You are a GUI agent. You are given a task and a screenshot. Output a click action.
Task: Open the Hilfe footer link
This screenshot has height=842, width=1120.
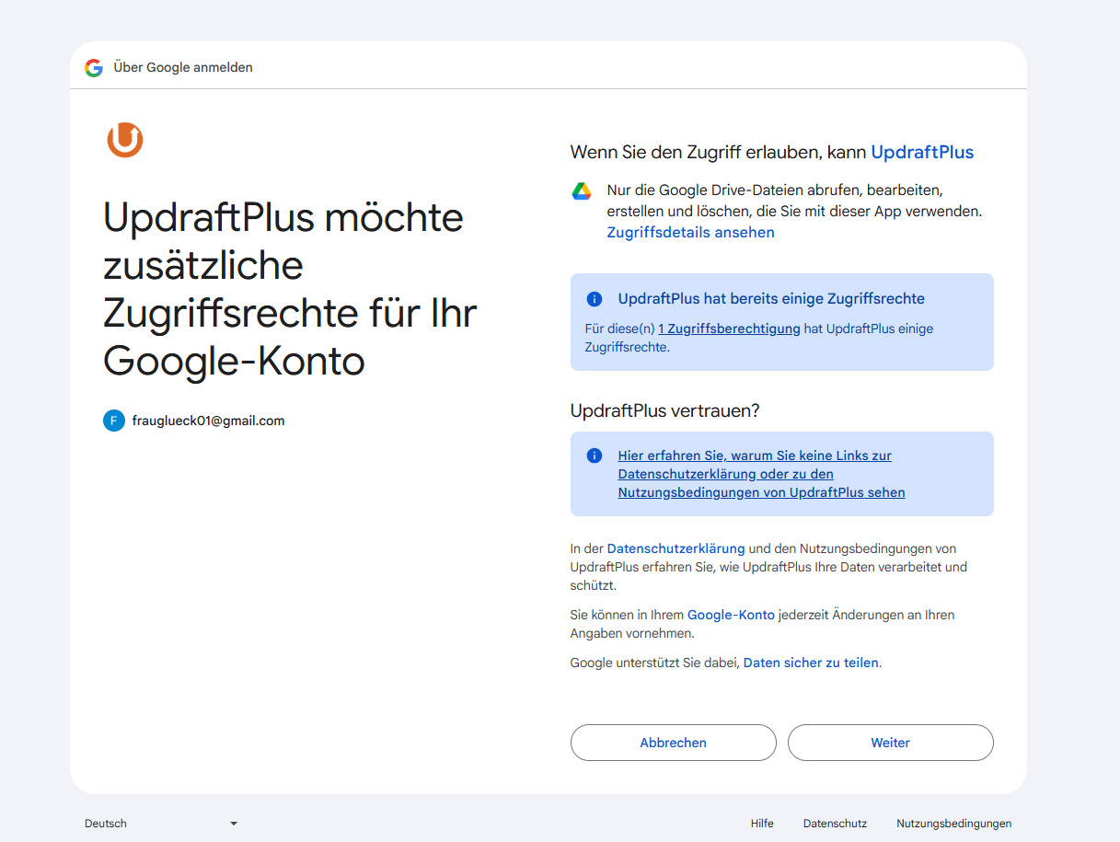click(x=762, y=824)
